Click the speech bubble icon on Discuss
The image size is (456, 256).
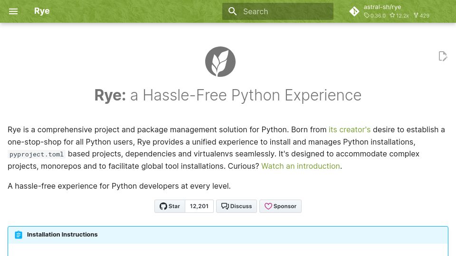[225, 206]
